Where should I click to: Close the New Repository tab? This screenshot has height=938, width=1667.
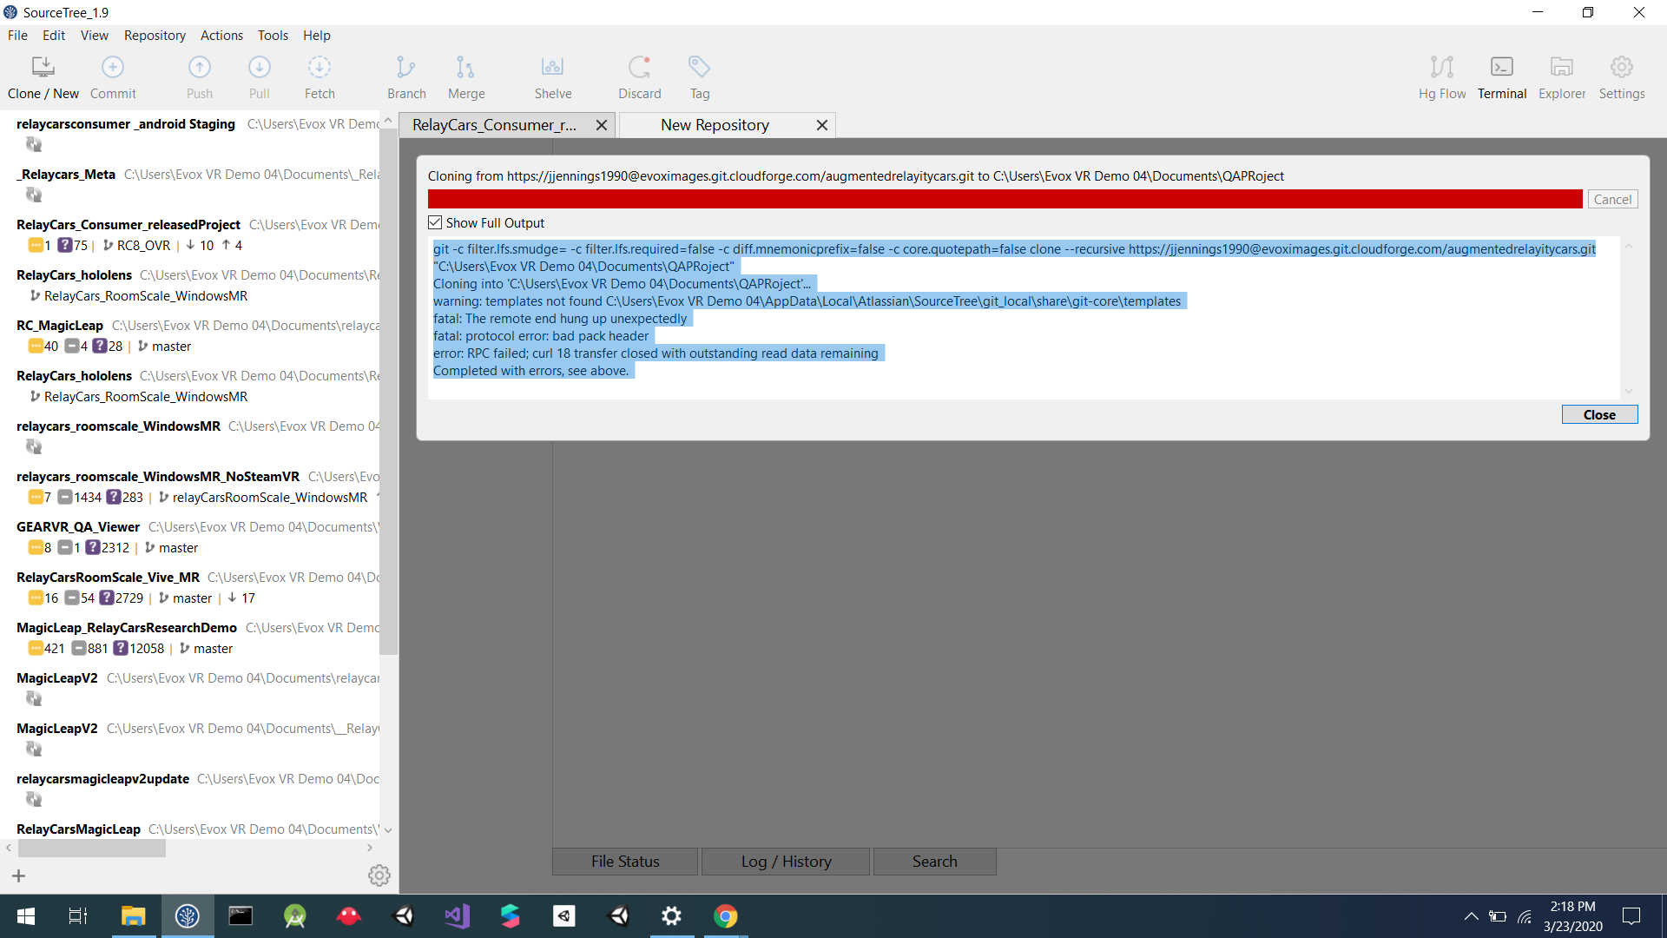point(821,125)
